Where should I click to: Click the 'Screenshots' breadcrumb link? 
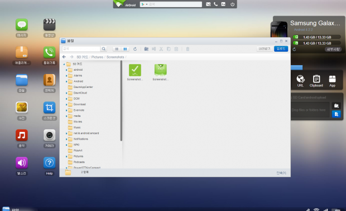tap(115, 57)
